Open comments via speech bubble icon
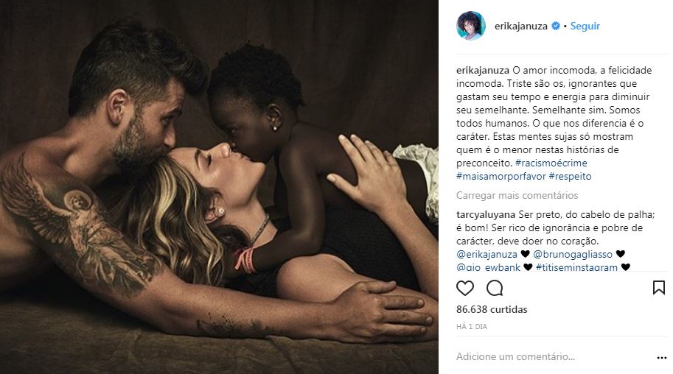This screenshot has height=374, width=673. (x=495, y=288)
